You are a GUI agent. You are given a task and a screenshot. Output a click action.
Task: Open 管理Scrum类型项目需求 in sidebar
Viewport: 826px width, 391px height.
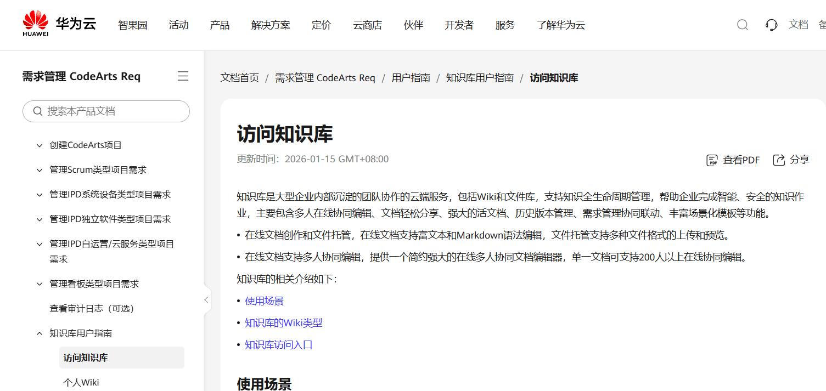(x=98, y=170)
